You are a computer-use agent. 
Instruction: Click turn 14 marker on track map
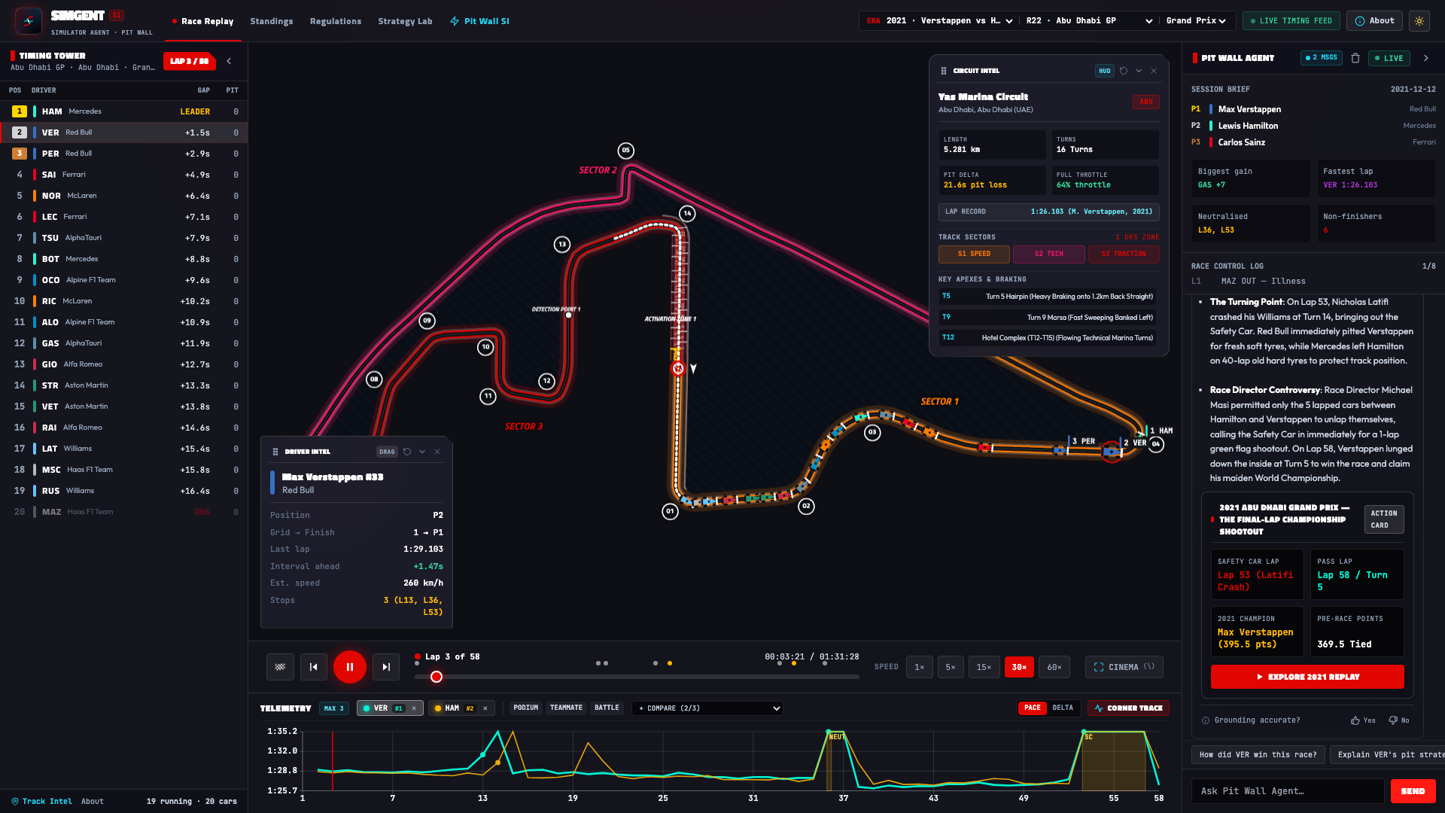[687, 214]
